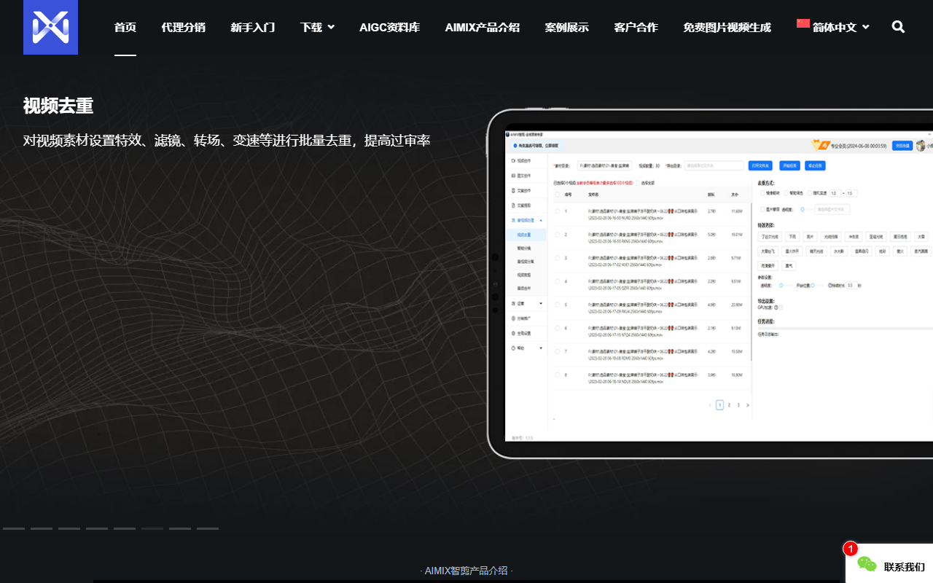Click the red notification badge

pyautogui.click(x=850, y=549)
